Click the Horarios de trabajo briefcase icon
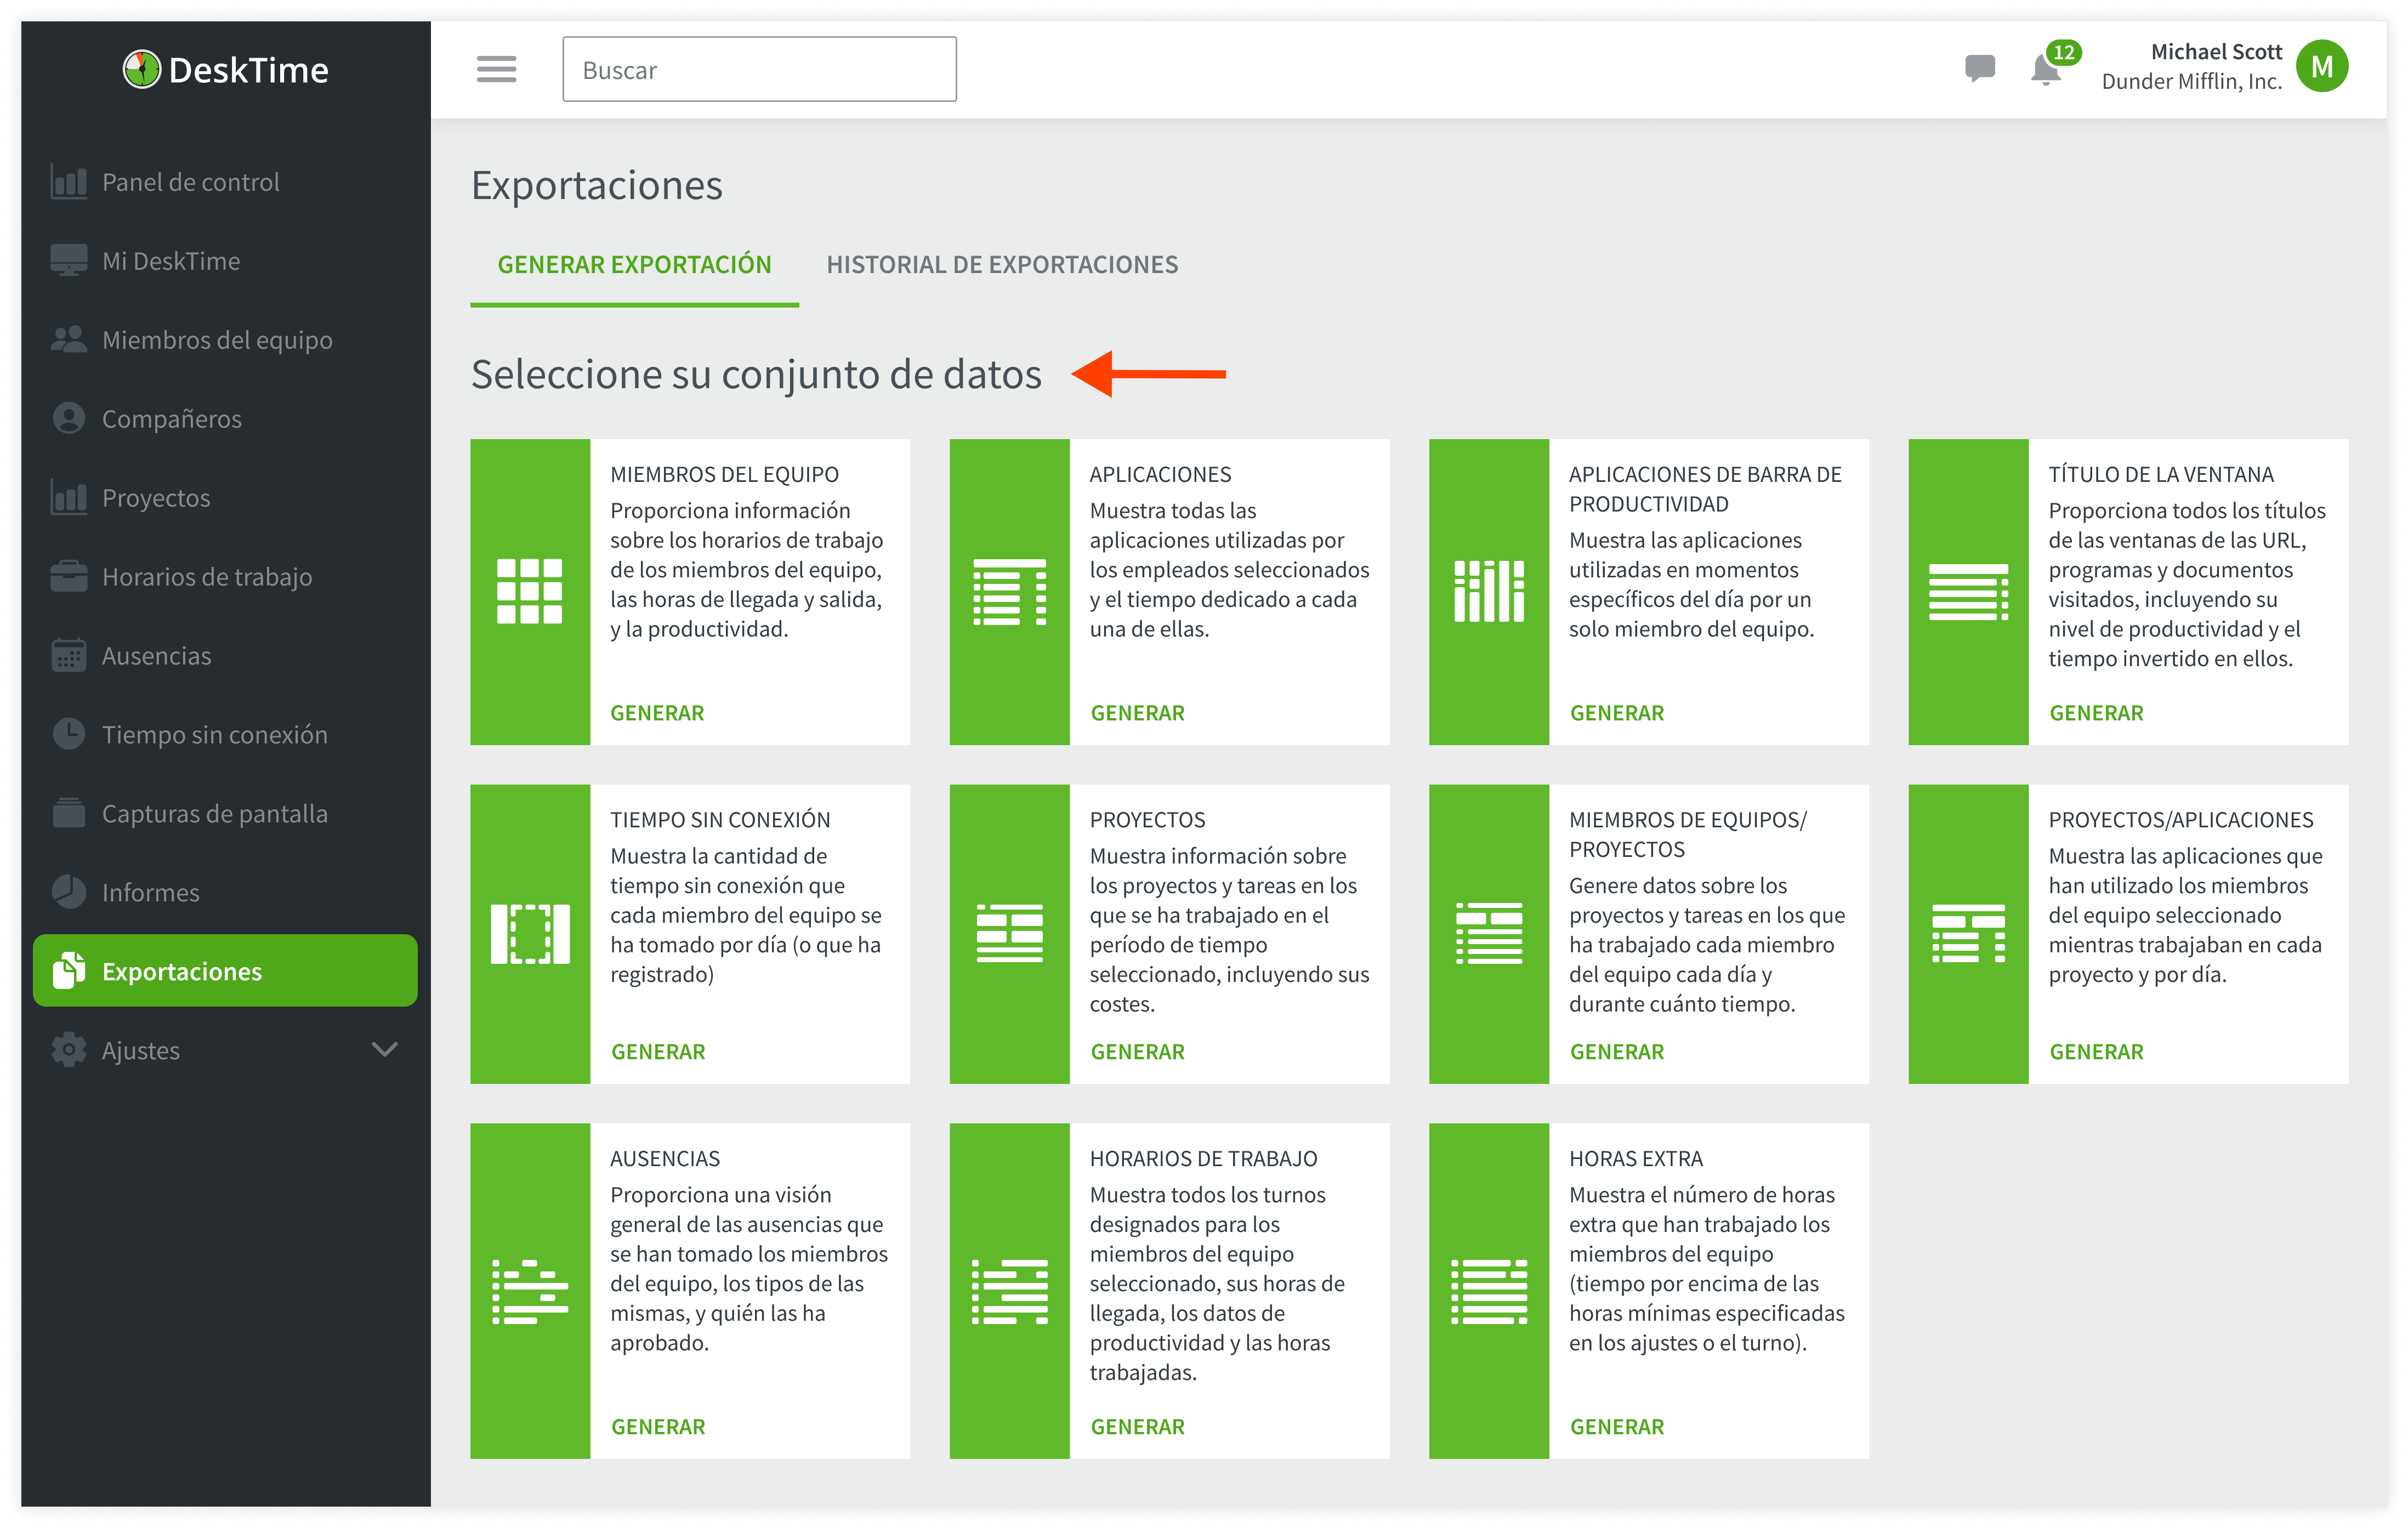The width and height of the screenshot is (2408, 1528). click(69, 576)
